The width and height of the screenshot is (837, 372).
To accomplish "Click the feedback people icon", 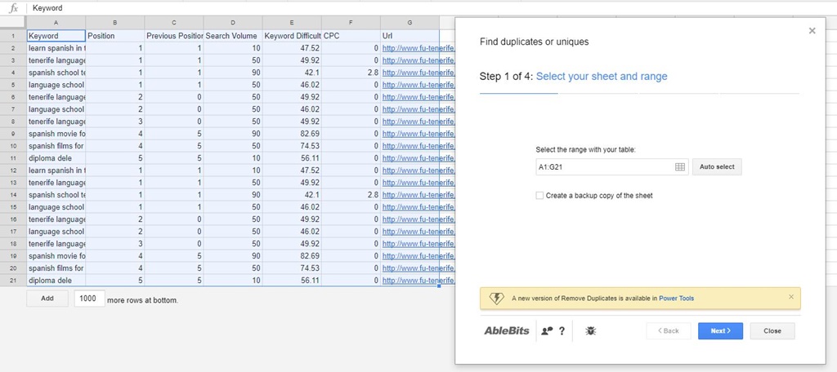I will click(x=547, y=331).
